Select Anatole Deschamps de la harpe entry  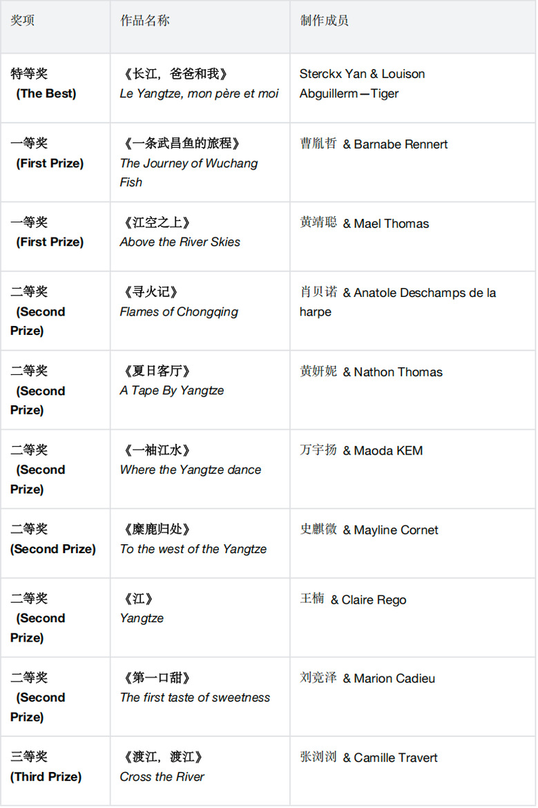pyautogui.click(x=398, y=302)
